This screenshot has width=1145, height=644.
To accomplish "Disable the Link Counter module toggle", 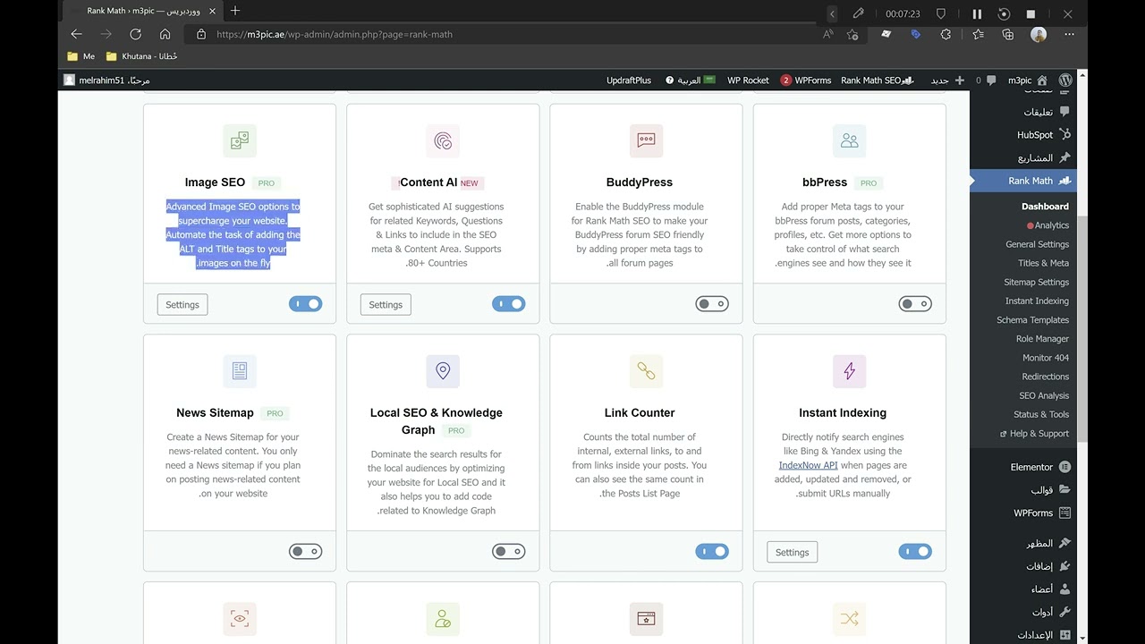I will 711,551.
